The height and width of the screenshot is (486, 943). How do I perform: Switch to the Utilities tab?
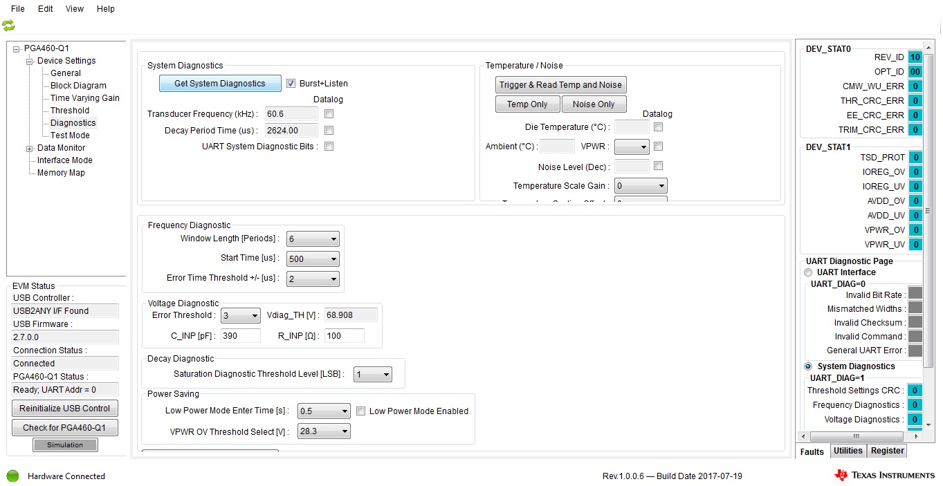click(x=848, y=451)
